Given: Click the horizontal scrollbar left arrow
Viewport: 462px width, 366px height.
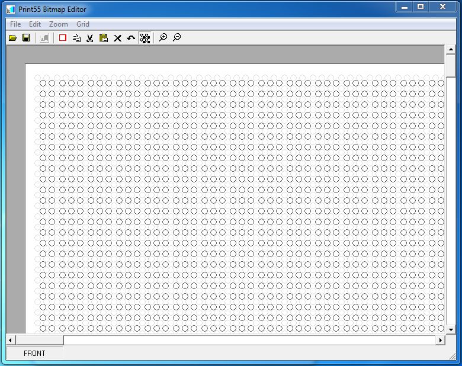Looking at the screenshot, I should click(x=11, y=340).
